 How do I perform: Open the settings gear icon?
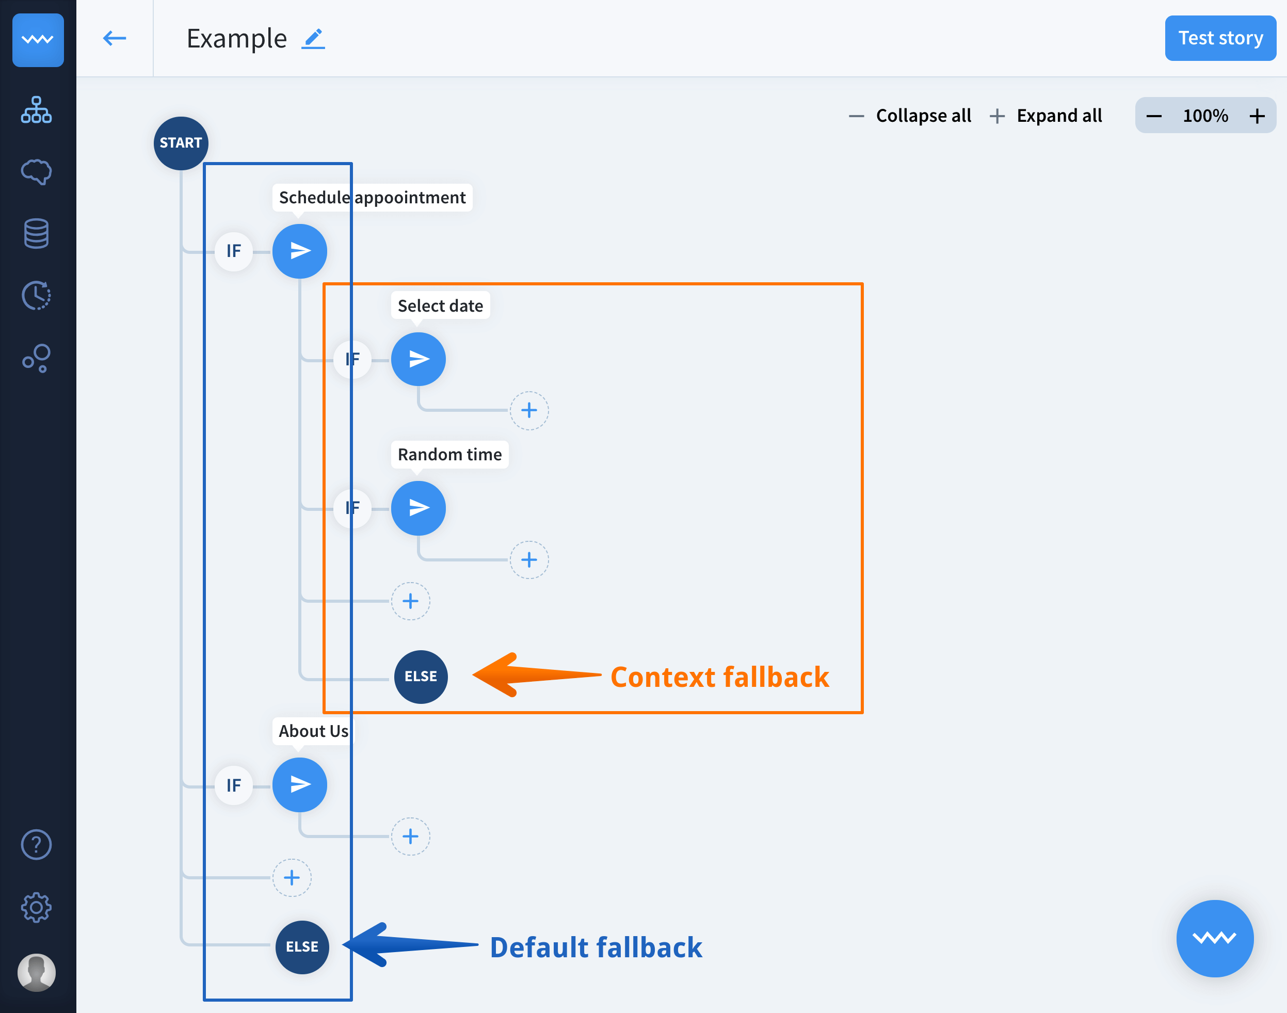click(37, 907)
